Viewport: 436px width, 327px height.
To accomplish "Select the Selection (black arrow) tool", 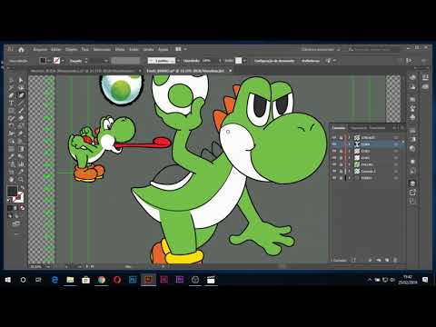I will [11, 80].
